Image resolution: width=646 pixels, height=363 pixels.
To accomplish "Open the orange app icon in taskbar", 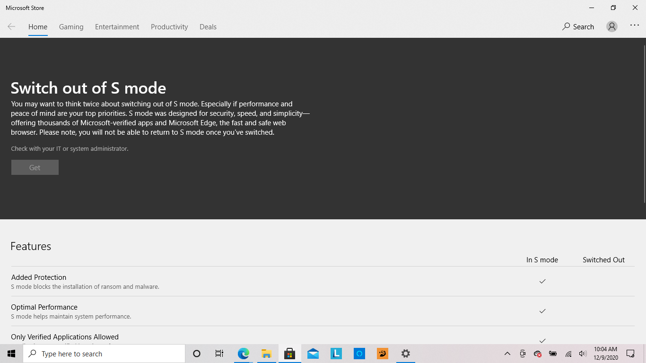I will 383,354.
